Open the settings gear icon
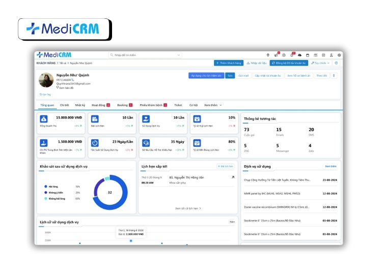This screenshot has height=254, width=382. pos(339,55)
